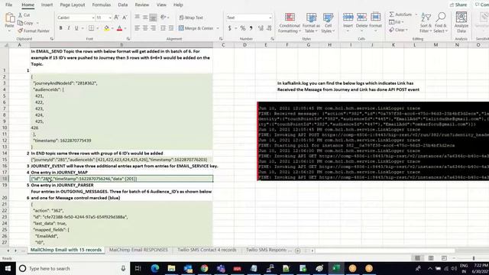
Task: Align text left in cell
Action: (138, 28)
